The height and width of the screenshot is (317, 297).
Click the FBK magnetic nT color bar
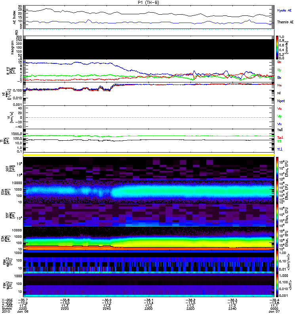point(277,285)
